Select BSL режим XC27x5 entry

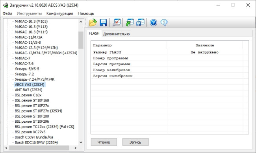(x=30, y=132)
